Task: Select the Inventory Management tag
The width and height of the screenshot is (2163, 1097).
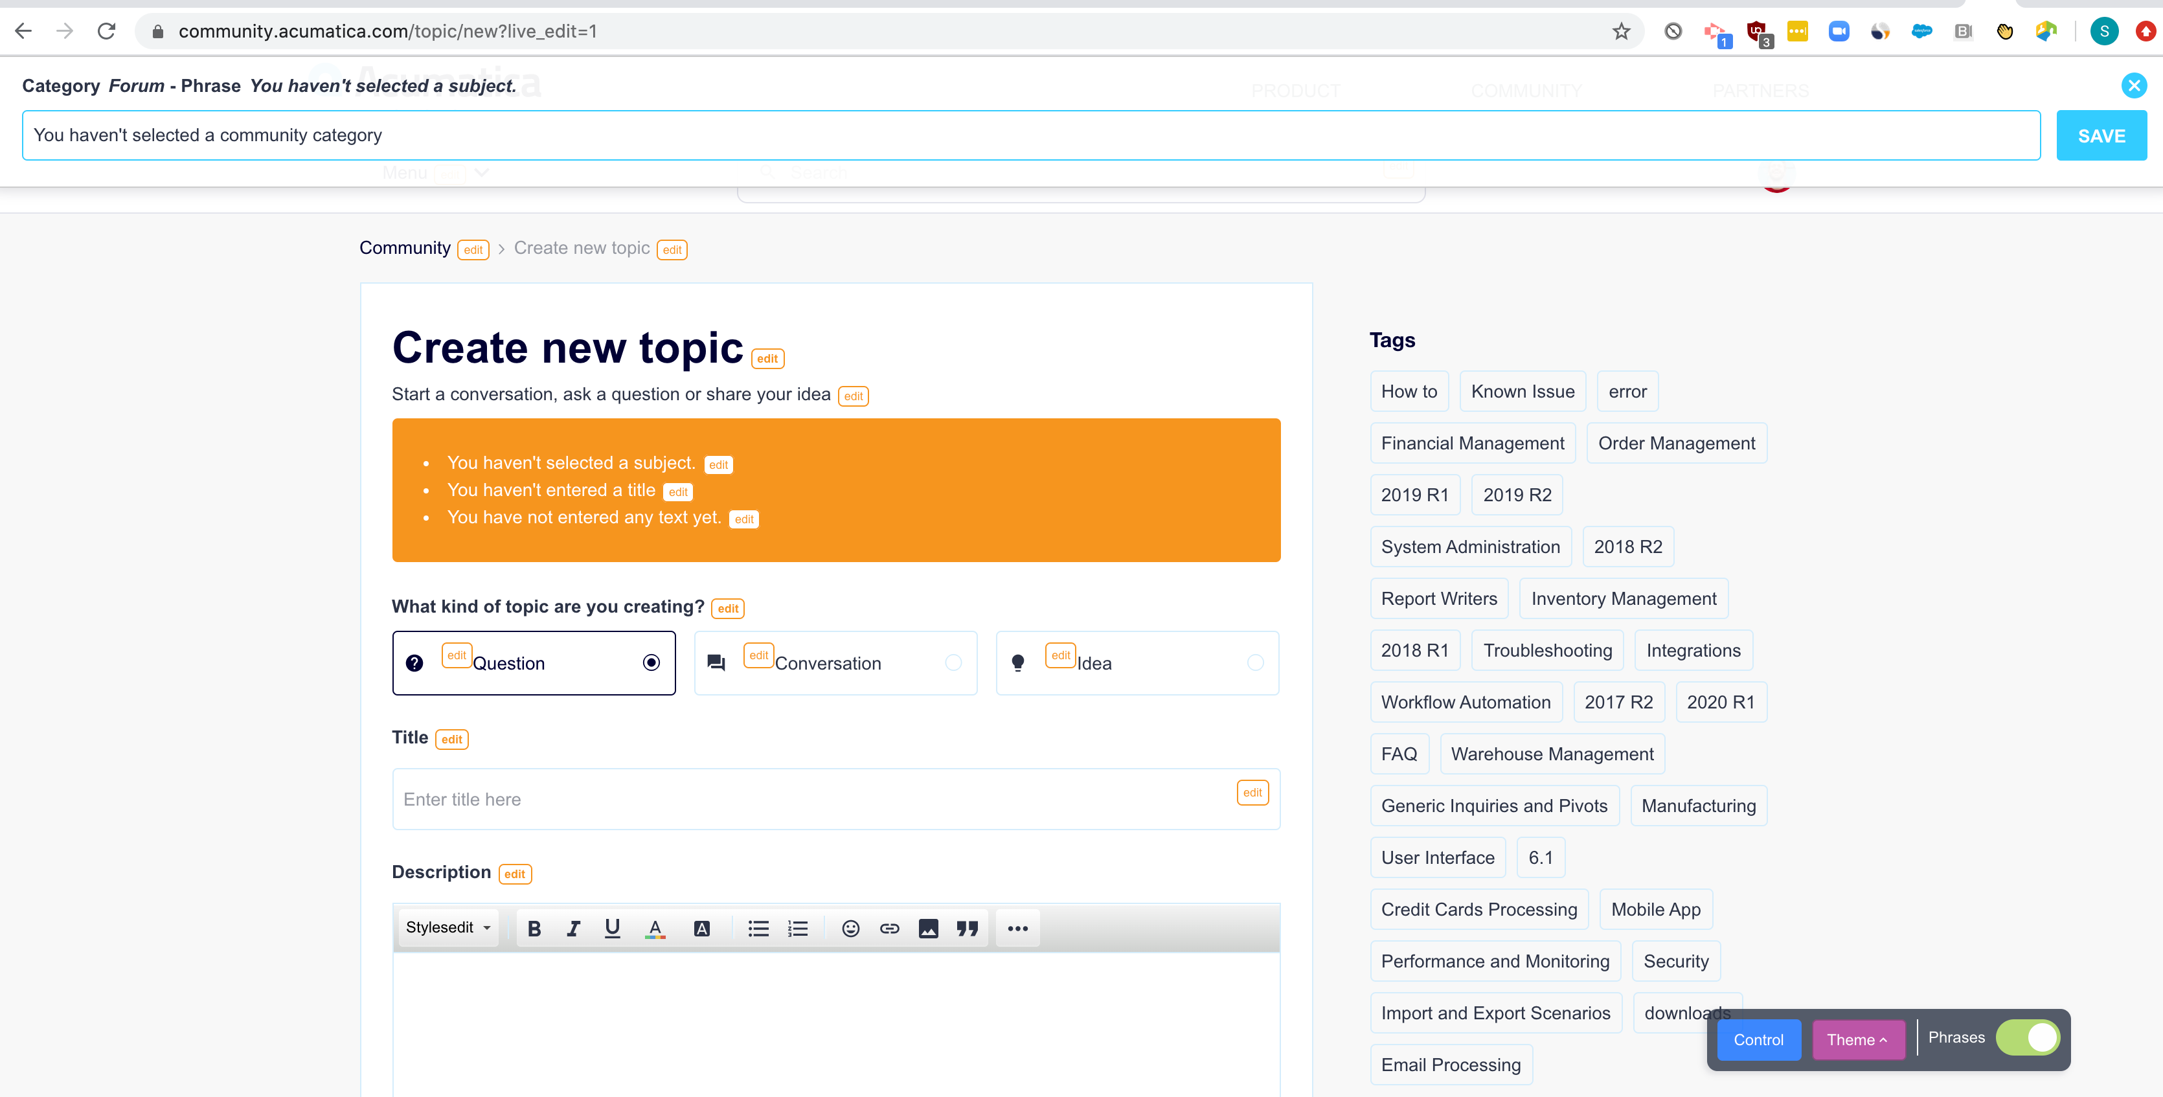Action: point(1623,598)
